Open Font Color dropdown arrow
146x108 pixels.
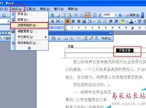[135, 21]
